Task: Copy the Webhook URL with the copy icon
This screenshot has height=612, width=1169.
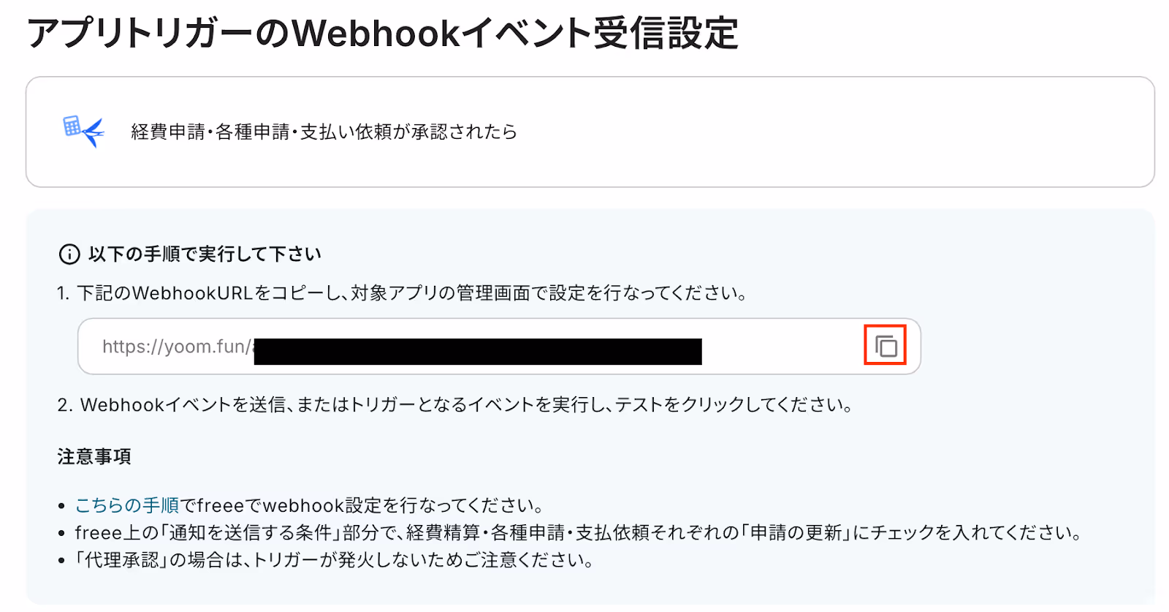Action: pyautogui.click(x=885, y=346)
